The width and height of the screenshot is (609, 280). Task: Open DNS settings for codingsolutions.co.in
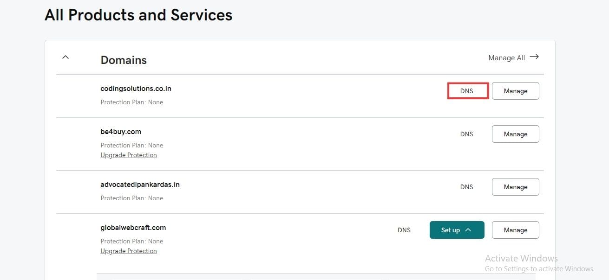pyautogui.click(x=467, y=90)
